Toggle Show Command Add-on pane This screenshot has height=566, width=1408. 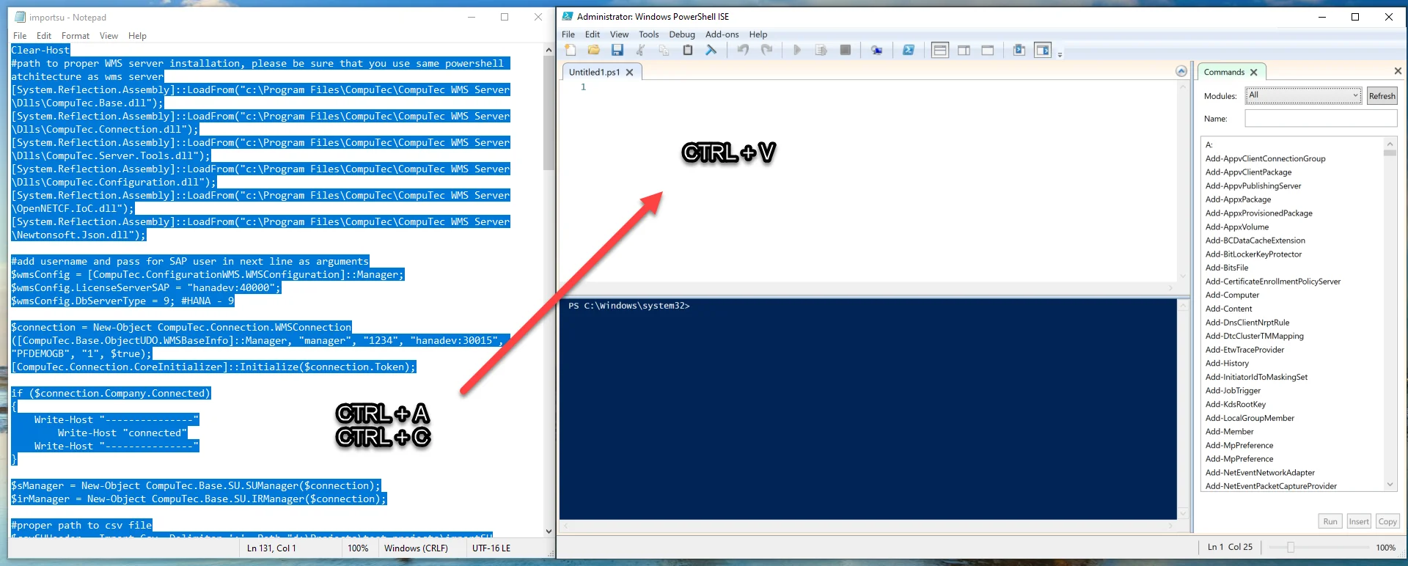coord(1043,50)
